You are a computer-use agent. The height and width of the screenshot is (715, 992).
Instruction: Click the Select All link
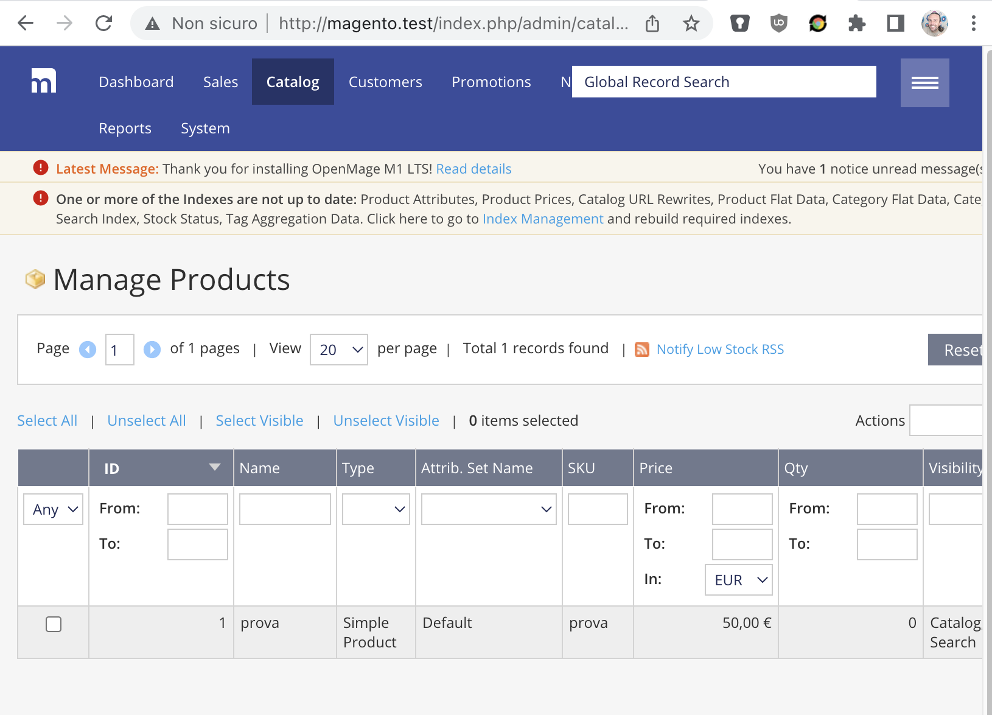pyautogui.click(x=47, y=421)
